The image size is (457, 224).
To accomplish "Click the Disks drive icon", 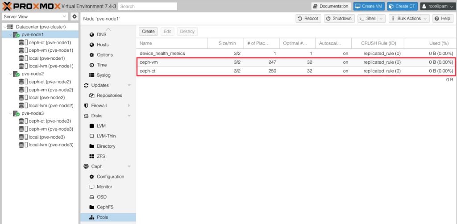I will 86,116.
